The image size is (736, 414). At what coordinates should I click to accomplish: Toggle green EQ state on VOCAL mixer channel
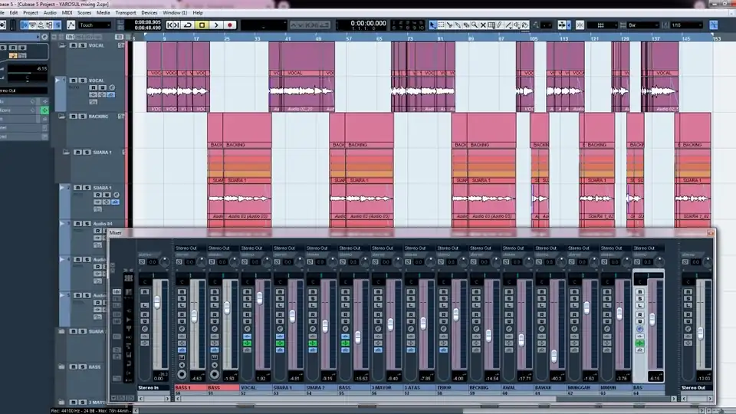tap(248, 343)
